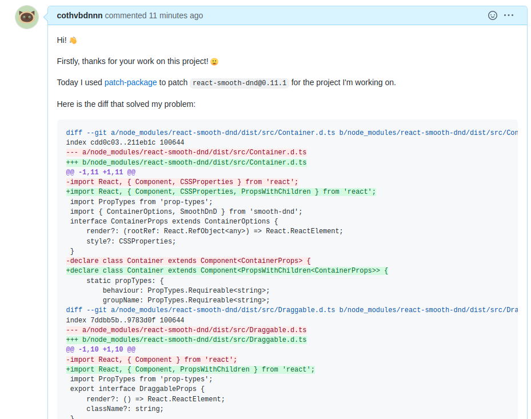Open the add reaction smiley menu
This screenshot has width=531, height=419.
pos(493,15)
